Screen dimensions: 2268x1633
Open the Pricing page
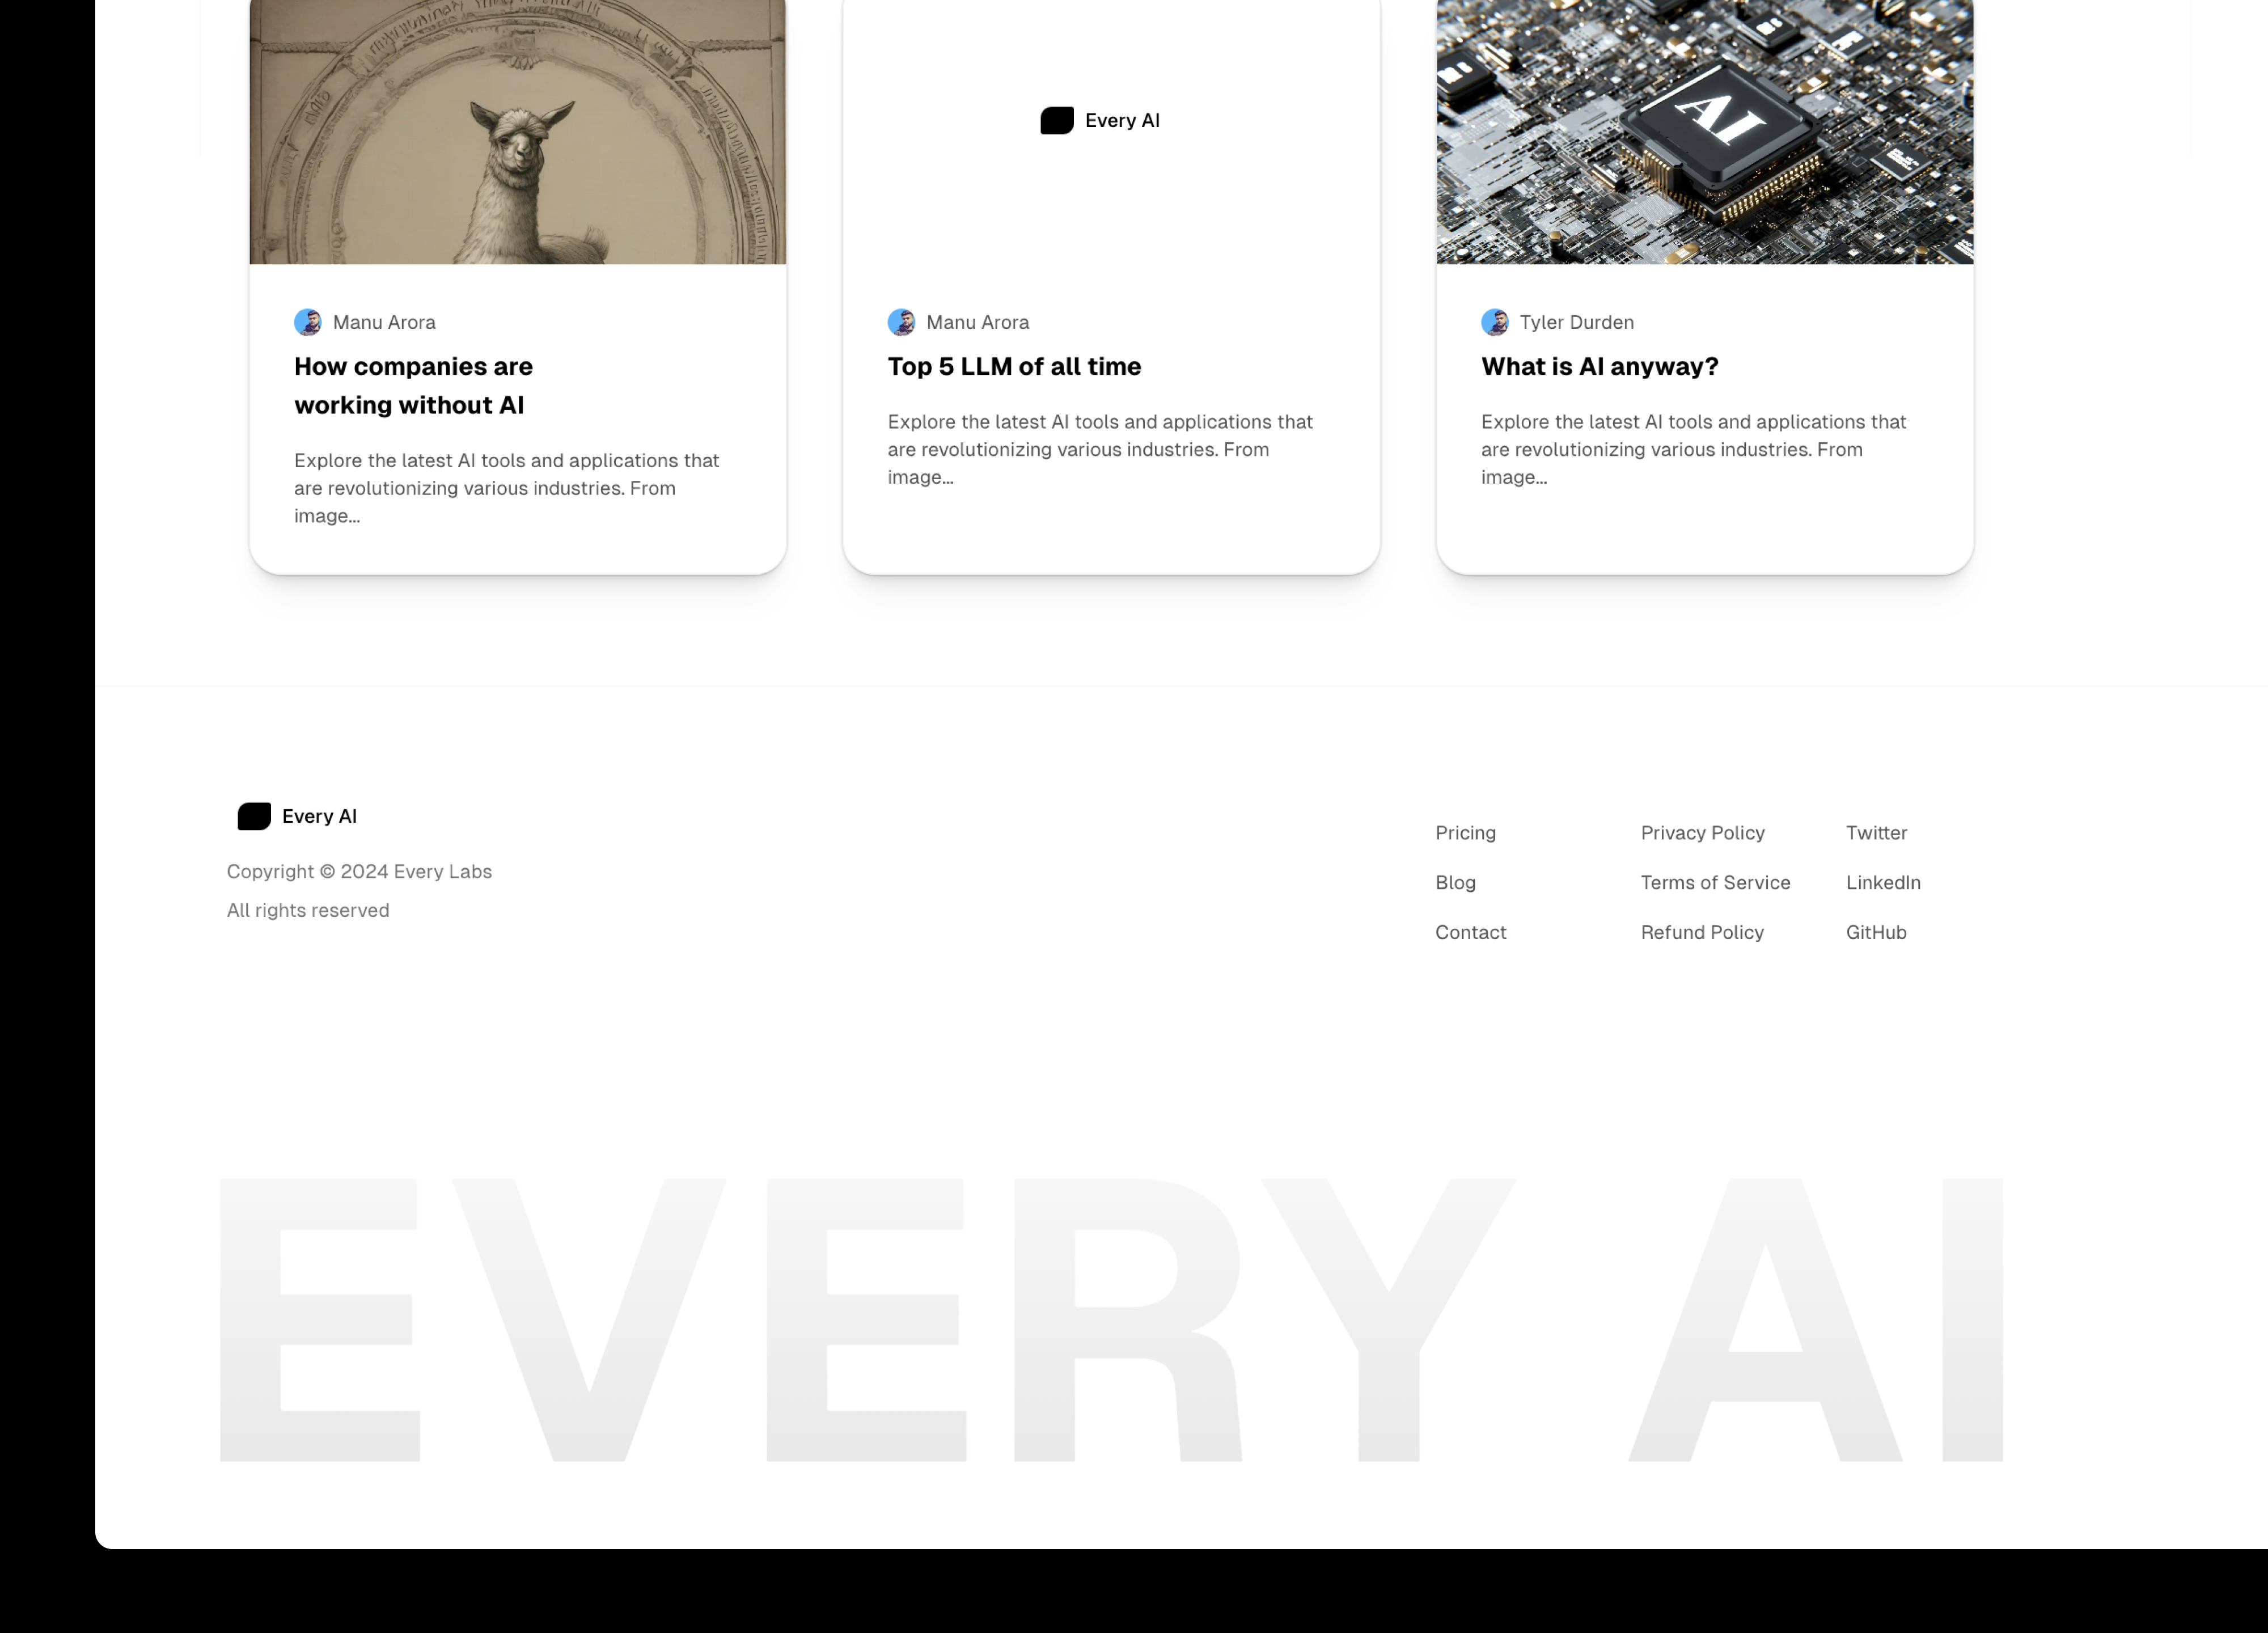coord(1465,832)
